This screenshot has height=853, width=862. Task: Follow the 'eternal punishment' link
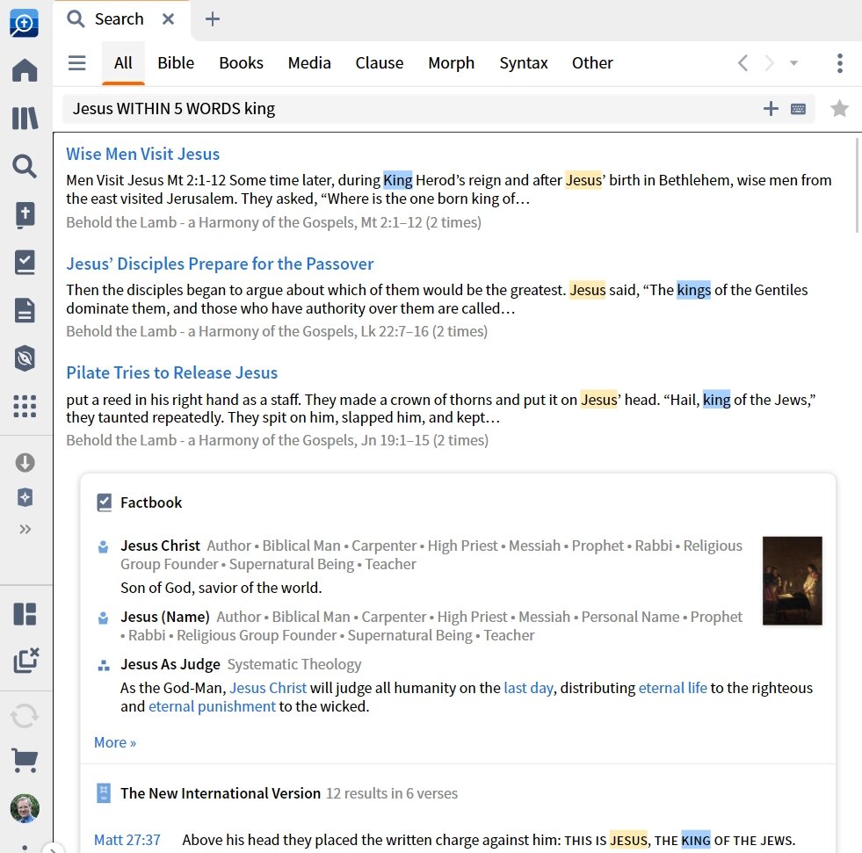pyautogui.click(x=212, y=706)
